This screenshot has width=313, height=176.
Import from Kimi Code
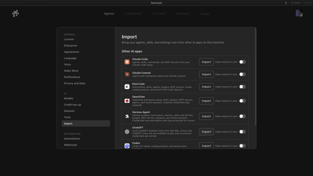206,87
